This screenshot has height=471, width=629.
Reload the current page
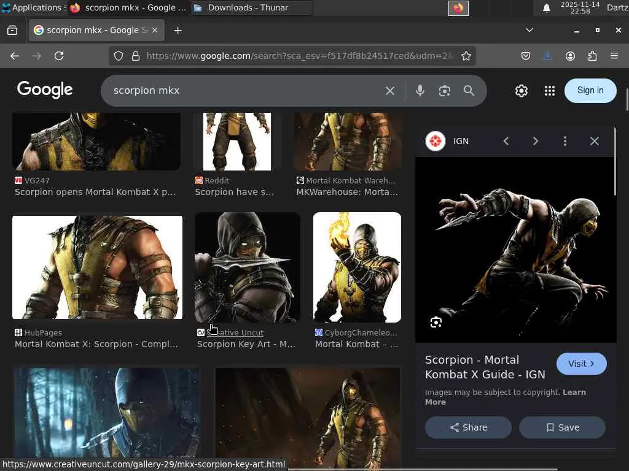(59, 56)
